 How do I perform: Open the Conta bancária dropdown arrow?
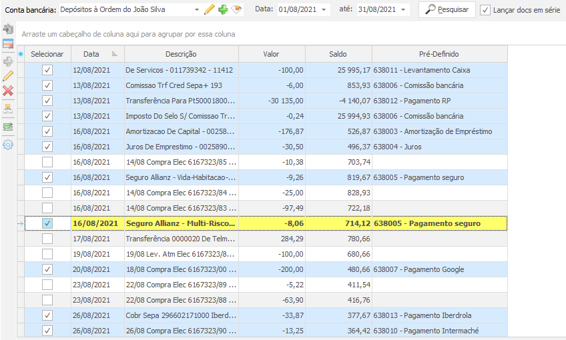[197, 10]
